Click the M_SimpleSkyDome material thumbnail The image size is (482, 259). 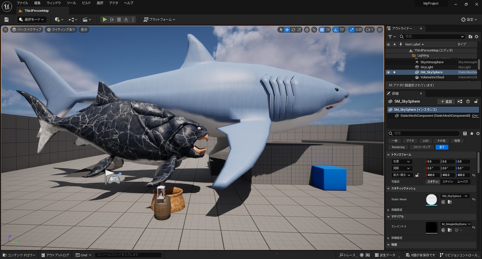pyautogui.click(x=431, y=227)
